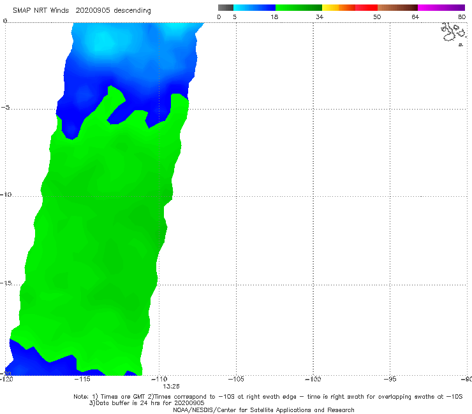Image resolution: width=472 pixels, height=414 pixels.
Task: Click the gray segment of the color bar
Action: [x=226, y=8]
